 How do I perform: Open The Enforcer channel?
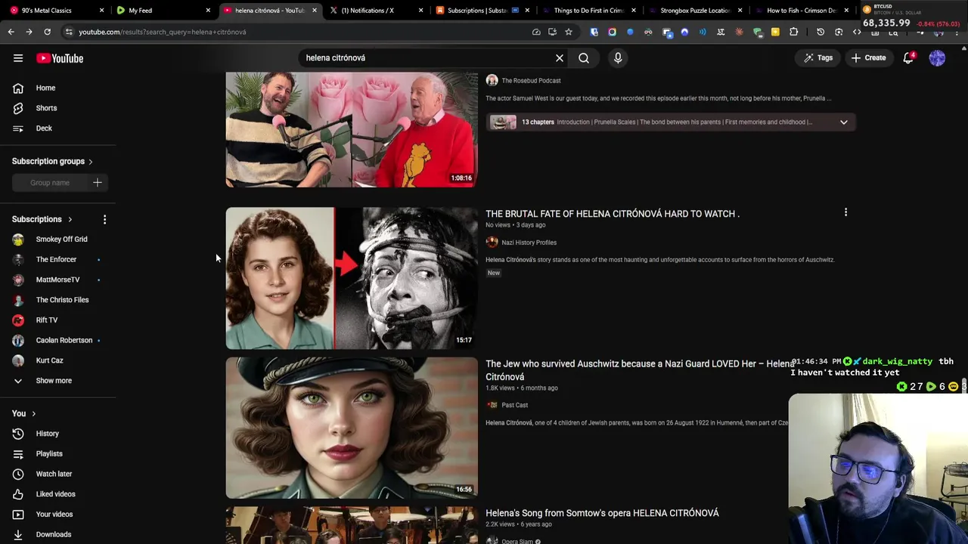point(57,259)
